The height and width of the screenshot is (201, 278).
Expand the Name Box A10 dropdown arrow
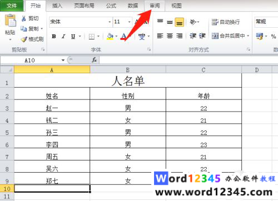[63, 60]
